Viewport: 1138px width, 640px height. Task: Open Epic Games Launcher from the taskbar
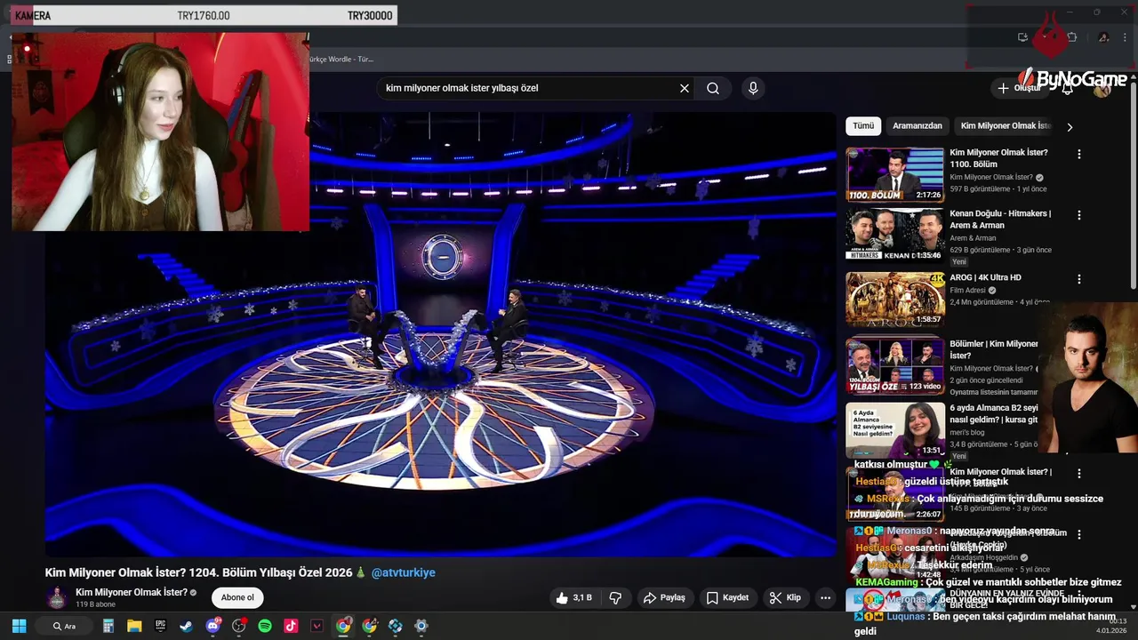[x=161, y=626]
